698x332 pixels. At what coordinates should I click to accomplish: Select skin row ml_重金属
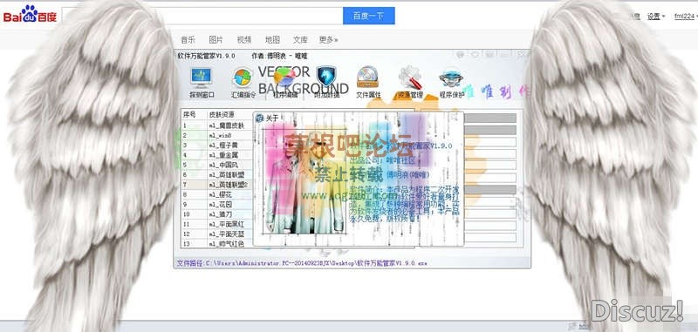coord(217,154)
